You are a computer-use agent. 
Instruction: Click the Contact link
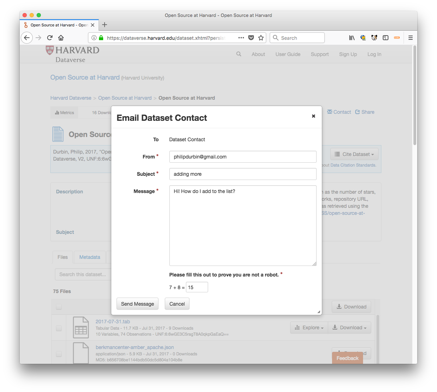pos(339,112)
